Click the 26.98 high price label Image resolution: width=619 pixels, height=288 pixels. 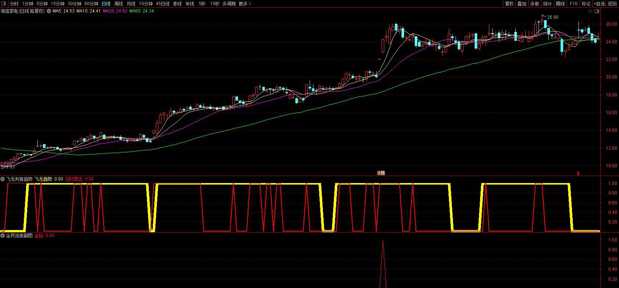click(553, 17)
